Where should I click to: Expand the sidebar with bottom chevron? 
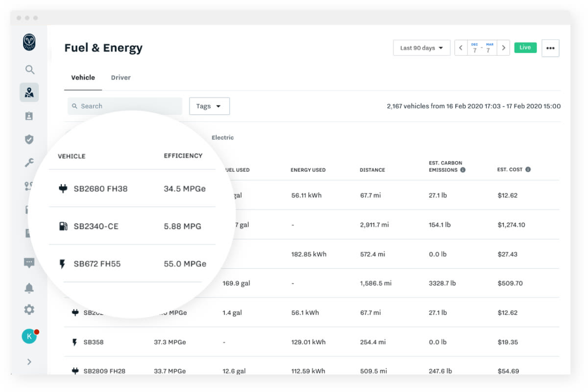pos(29,362)
